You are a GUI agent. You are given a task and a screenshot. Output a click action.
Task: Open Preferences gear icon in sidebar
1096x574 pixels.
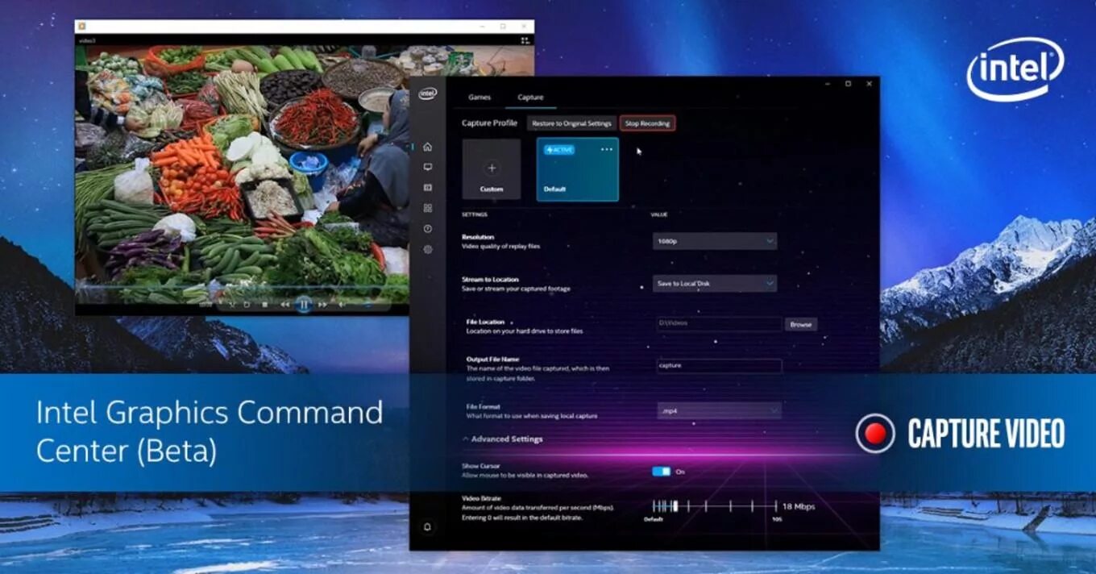coord(427,250)
